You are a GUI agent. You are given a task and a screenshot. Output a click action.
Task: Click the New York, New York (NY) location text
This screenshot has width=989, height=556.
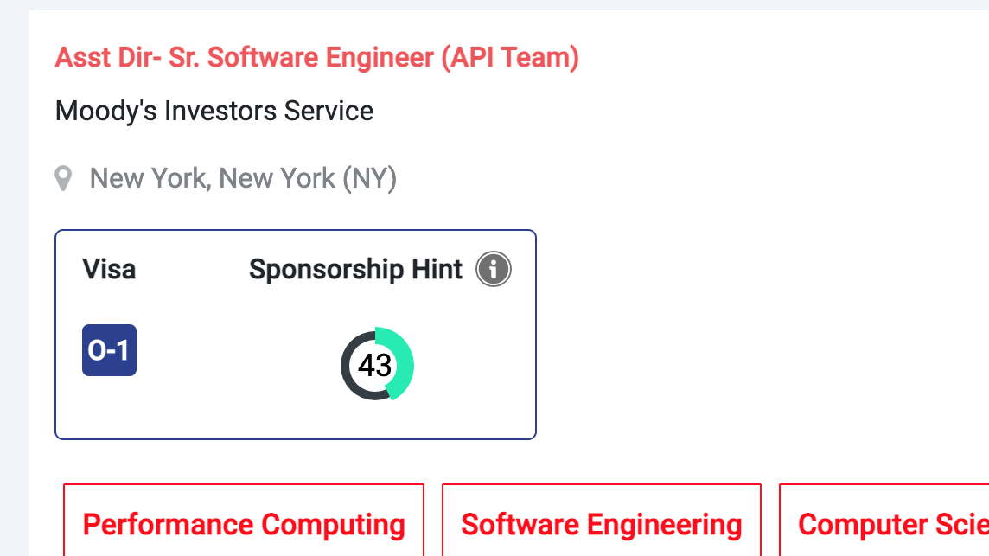[243, 179]
